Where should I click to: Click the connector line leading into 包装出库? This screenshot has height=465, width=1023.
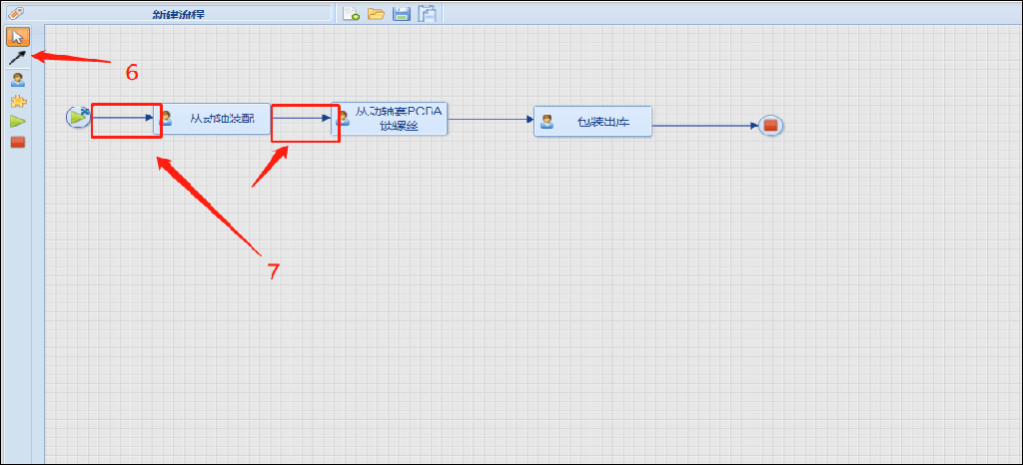[x=490, y=119]
